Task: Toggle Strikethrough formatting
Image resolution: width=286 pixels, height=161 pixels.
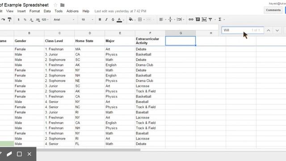Action: (x=113, y=19)
